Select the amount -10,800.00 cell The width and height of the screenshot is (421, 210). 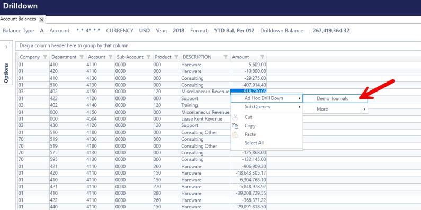pyautogui.click(x=248, y=71)
